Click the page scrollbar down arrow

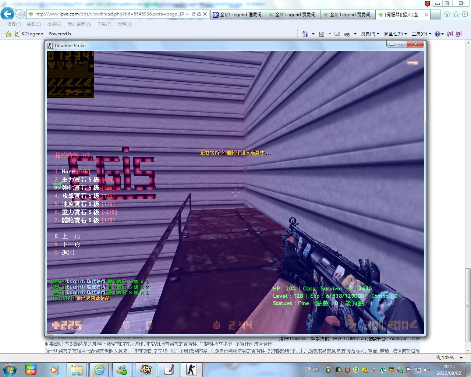coord(468,350)
